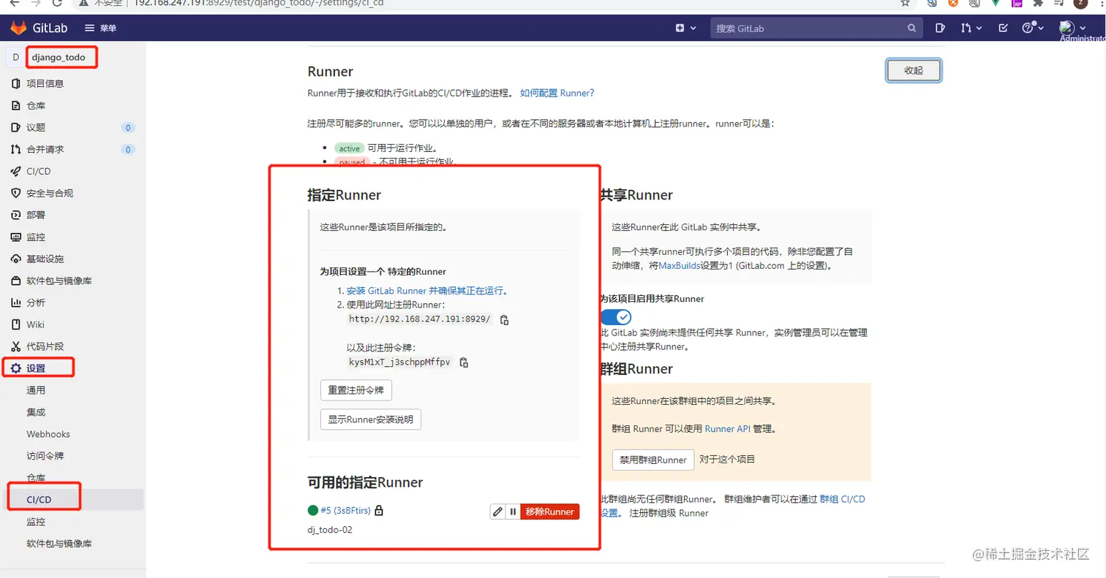Open the 如何配置 Runner? link

click(557, 94)
